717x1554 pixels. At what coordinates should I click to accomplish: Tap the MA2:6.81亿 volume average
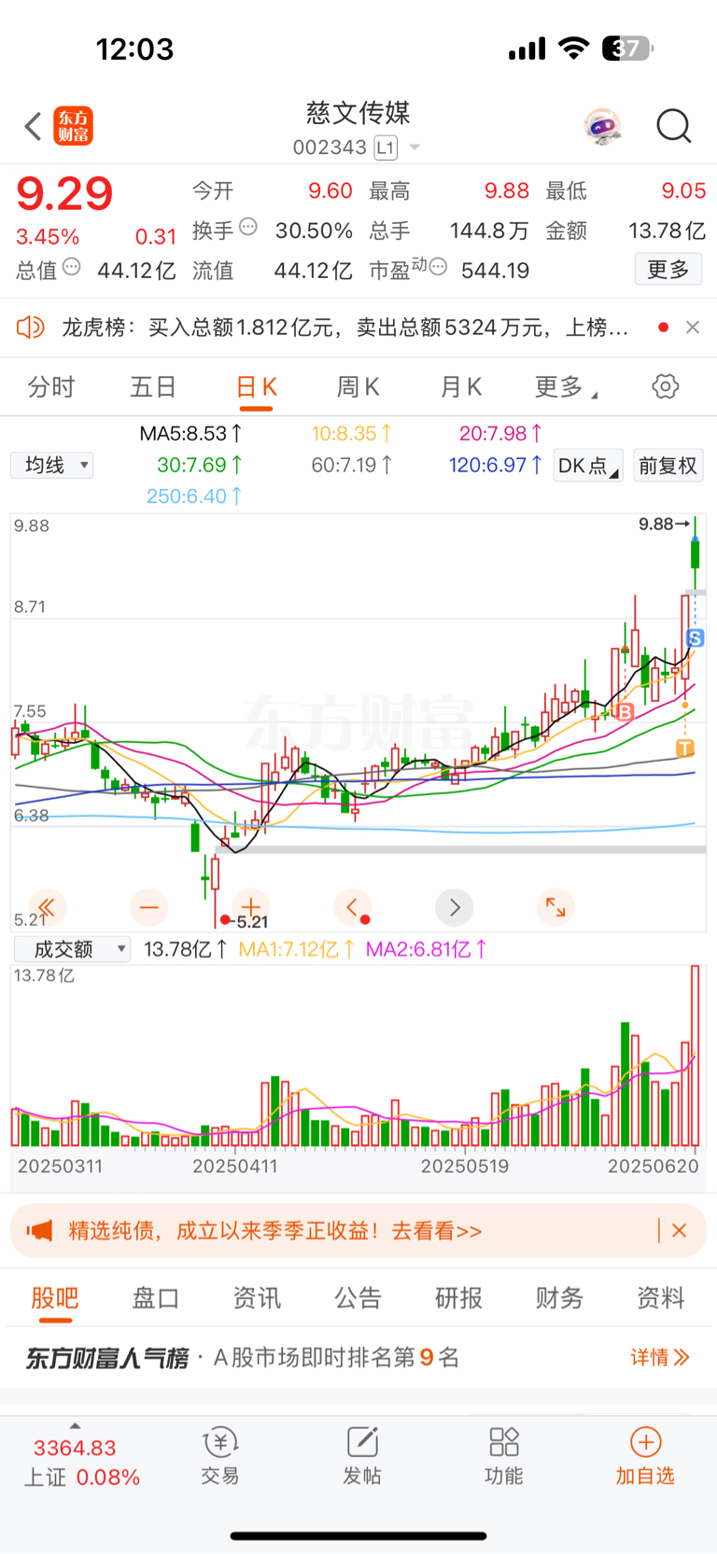426,949
